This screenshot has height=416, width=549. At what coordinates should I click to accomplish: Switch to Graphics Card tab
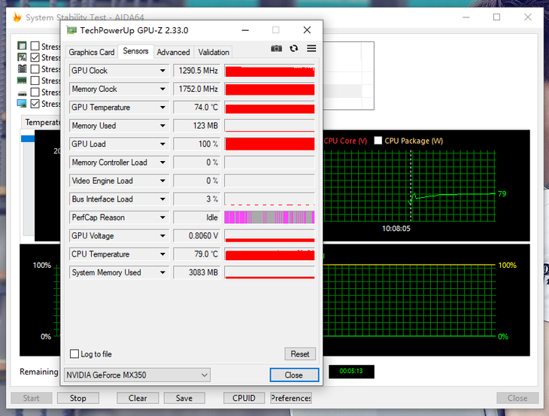[92, 52]
